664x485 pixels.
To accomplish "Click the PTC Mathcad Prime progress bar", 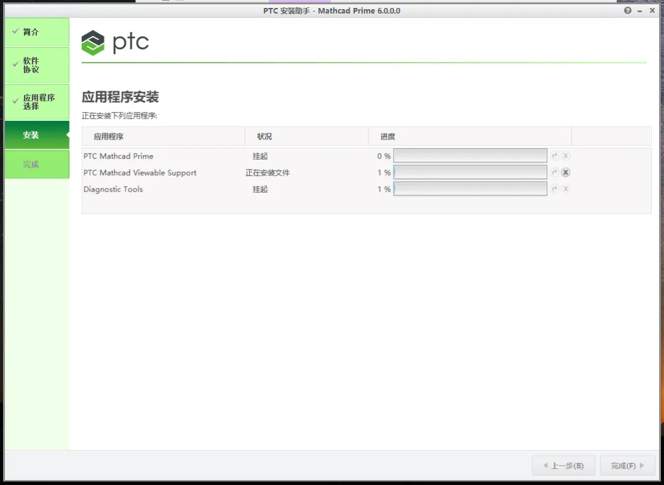I will point(470,155).
